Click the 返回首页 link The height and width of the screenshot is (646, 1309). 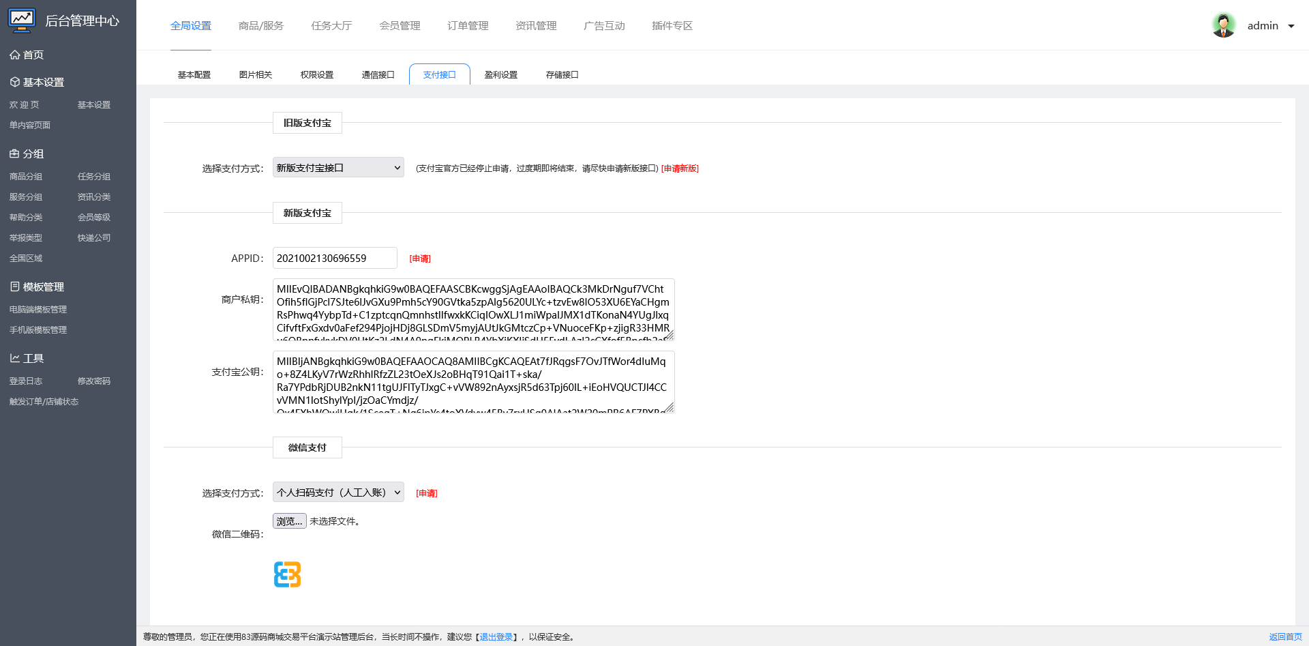[1285, 637]
